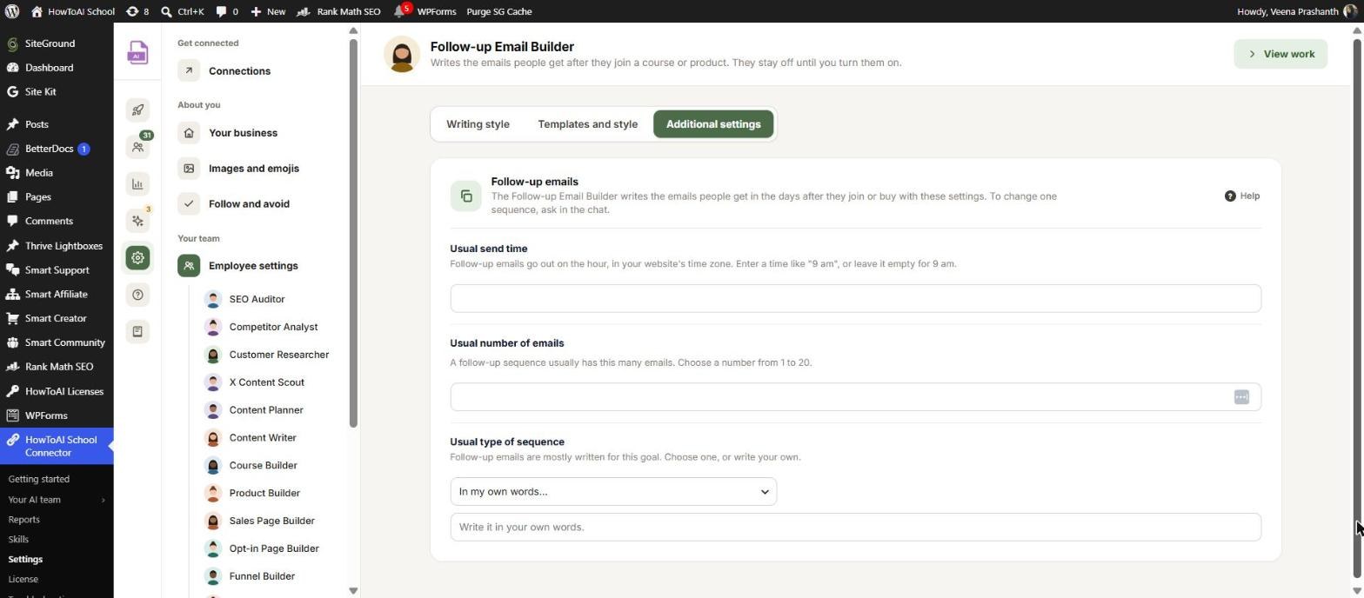Click the updates icon showing 8
Screen dimensions: 1364x598
137,11
